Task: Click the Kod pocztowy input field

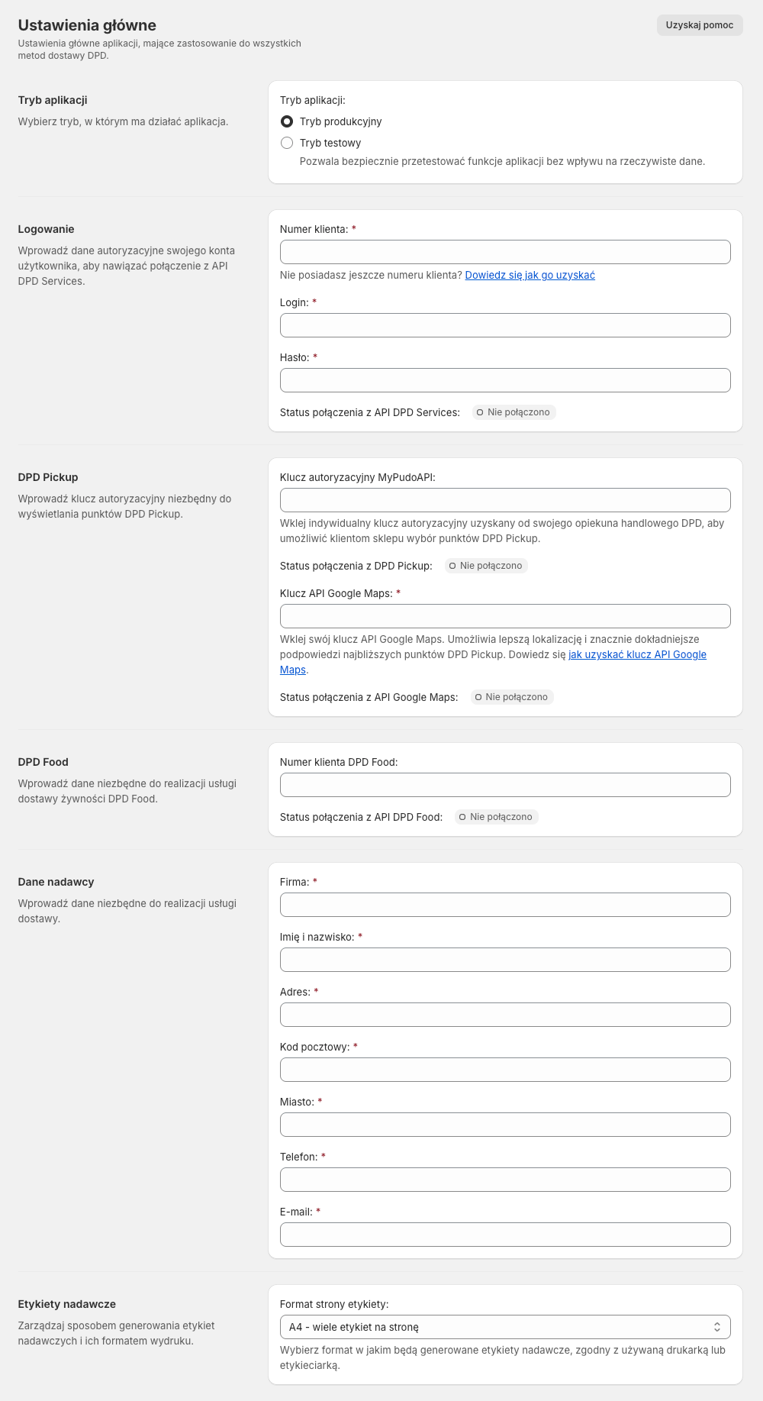Action: click(x=505, y=1070)
